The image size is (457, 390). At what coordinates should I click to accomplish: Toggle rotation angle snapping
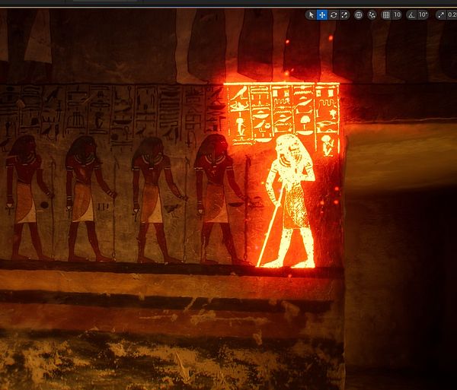point(411,15)
